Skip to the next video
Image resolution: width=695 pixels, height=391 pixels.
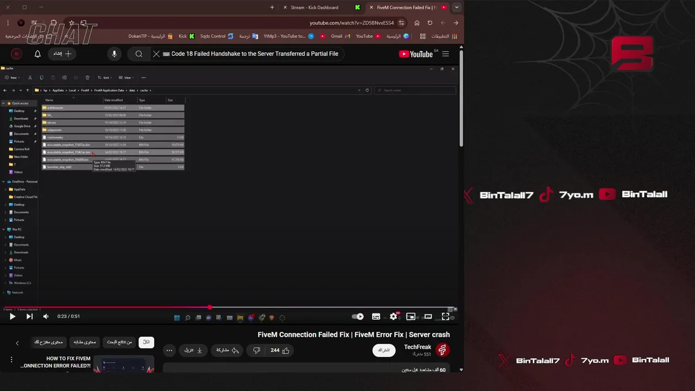[x=29, y=317]
